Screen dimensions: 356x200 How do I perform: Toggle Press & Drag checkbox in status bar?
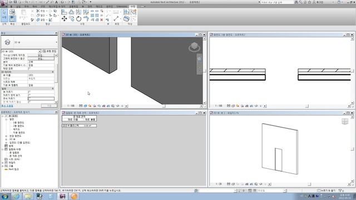point(319,191)
